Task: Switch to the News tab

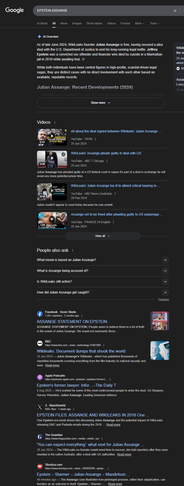Action: pos(64,24)
